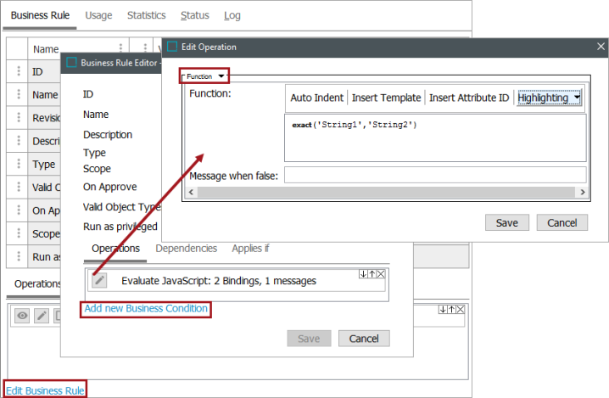Open the Name column options menu
Screen dimensions: 609x398
coord(120,48)
